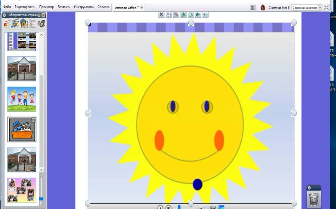Click the red prohibition icon near page counter

(x=263, y=7)
